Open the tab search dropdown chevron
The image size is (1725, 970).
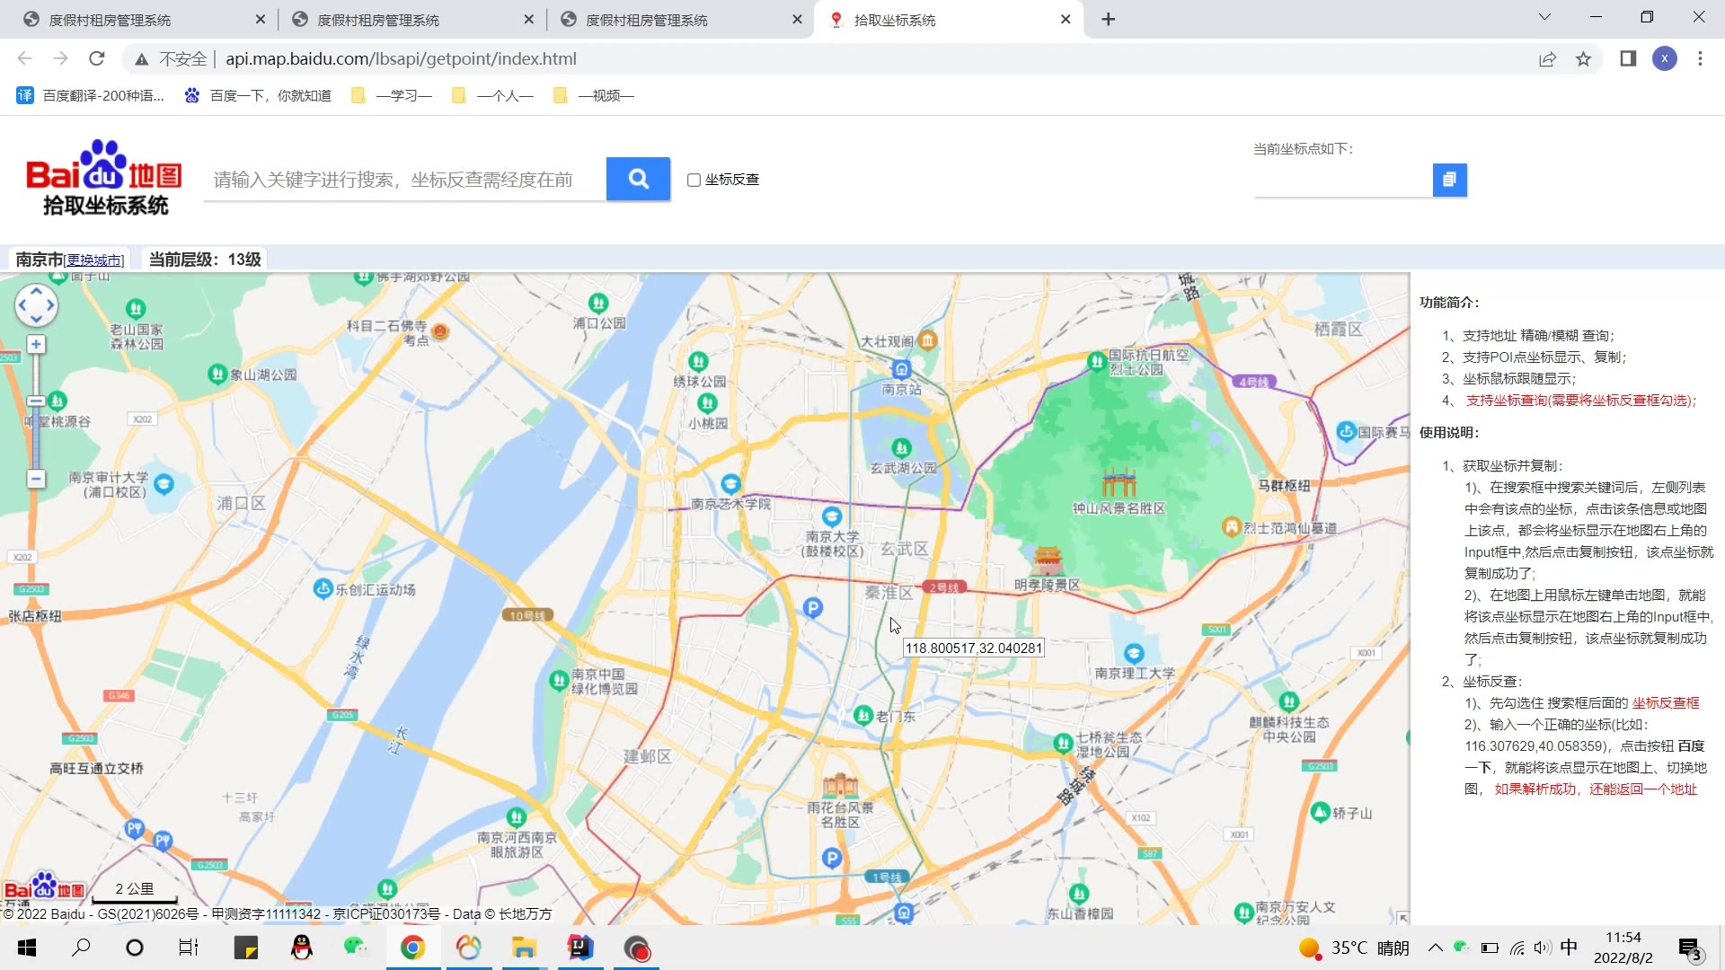click(1544, 17)
